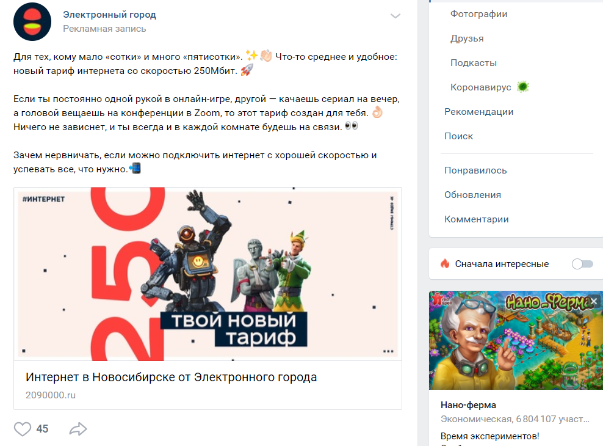The image size is (603, 446).
Task: Open Поиск in the sidebar
Action: [x=459, y=136]
